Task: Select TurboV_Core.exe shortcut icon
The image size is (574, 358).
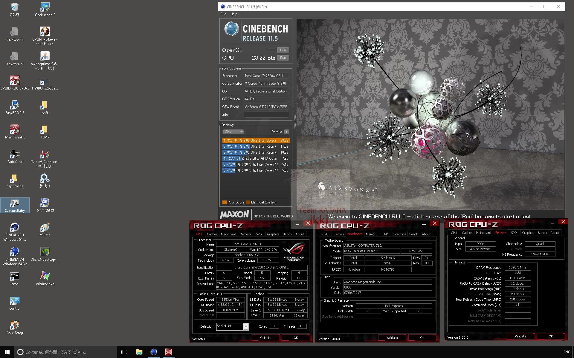Action: coord(45,158)
